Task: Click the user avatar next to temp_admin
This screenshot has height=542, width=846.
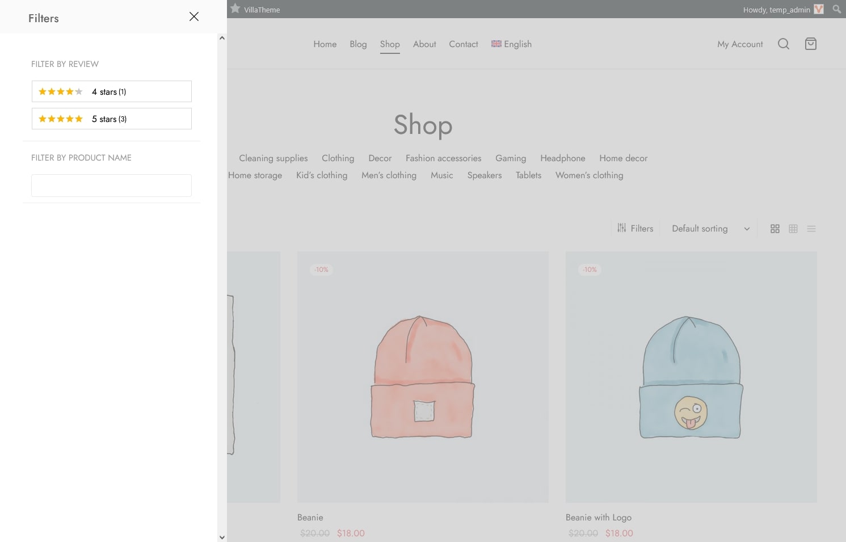Action: tap(818, 9)
